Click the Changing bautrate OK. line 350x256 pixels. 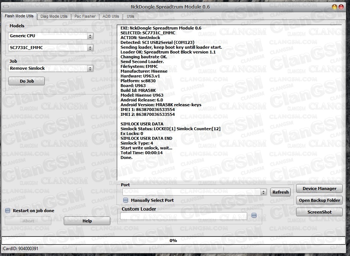(x=144, y=57)
